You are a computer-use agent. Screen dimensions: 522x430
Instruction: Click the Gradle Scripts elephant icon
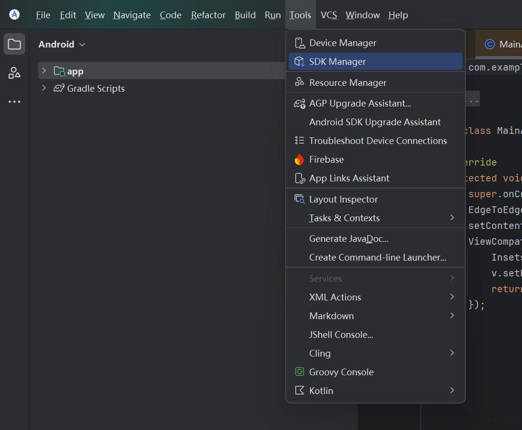59,88
